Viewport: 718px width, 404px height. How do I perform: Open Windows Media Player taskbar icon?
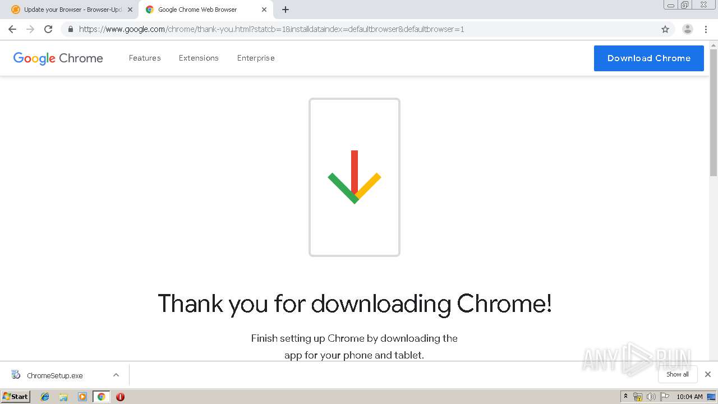[x=82, y=397]
